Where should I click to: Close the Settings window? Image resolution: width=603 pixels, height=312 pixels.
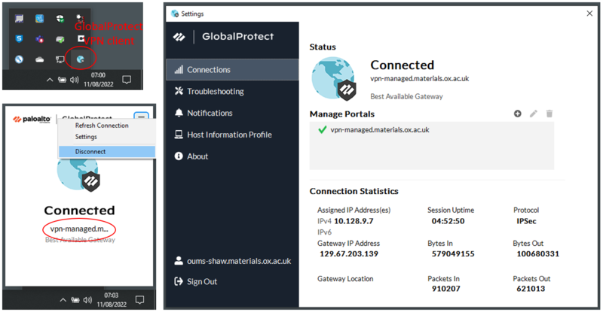(x=589, y=14)
